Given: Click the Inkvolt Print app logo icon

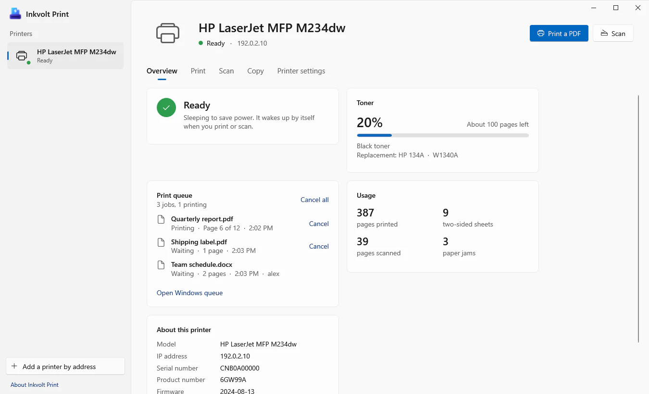Looking at the screenshot, I should point(15,14).
